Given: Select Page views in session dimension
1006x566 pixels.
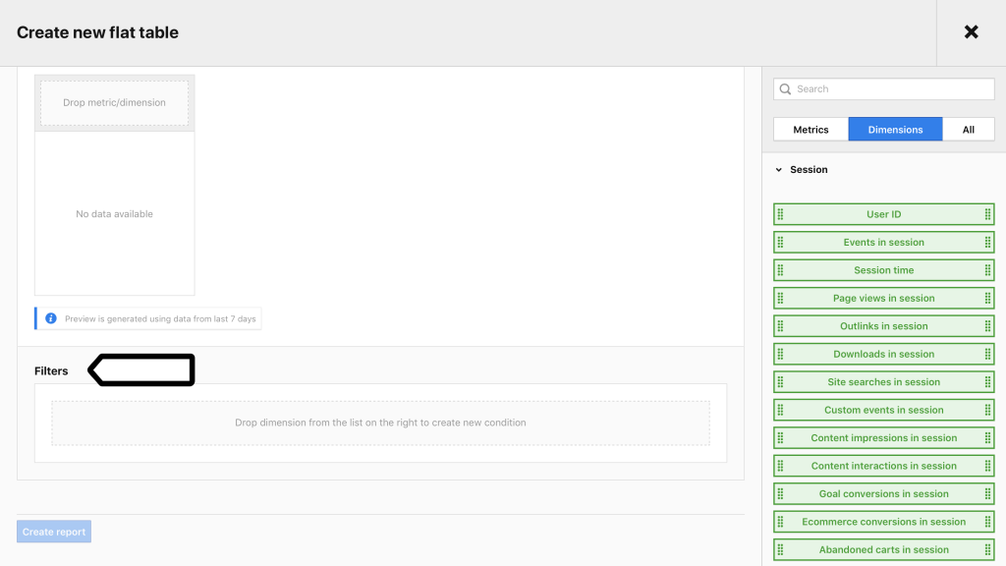Looking at the screenshot, I should tap(883, 298).
